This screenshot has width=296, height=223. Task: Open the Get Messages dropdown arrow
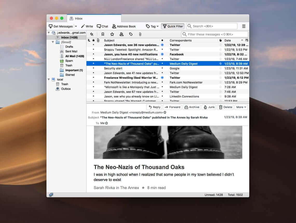76,26
